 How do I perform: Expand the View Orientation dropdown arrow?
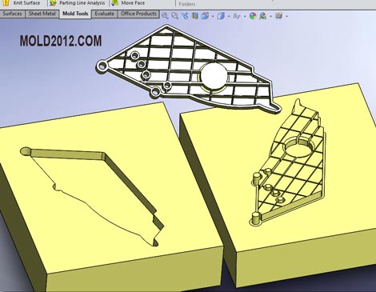point(213,16)
